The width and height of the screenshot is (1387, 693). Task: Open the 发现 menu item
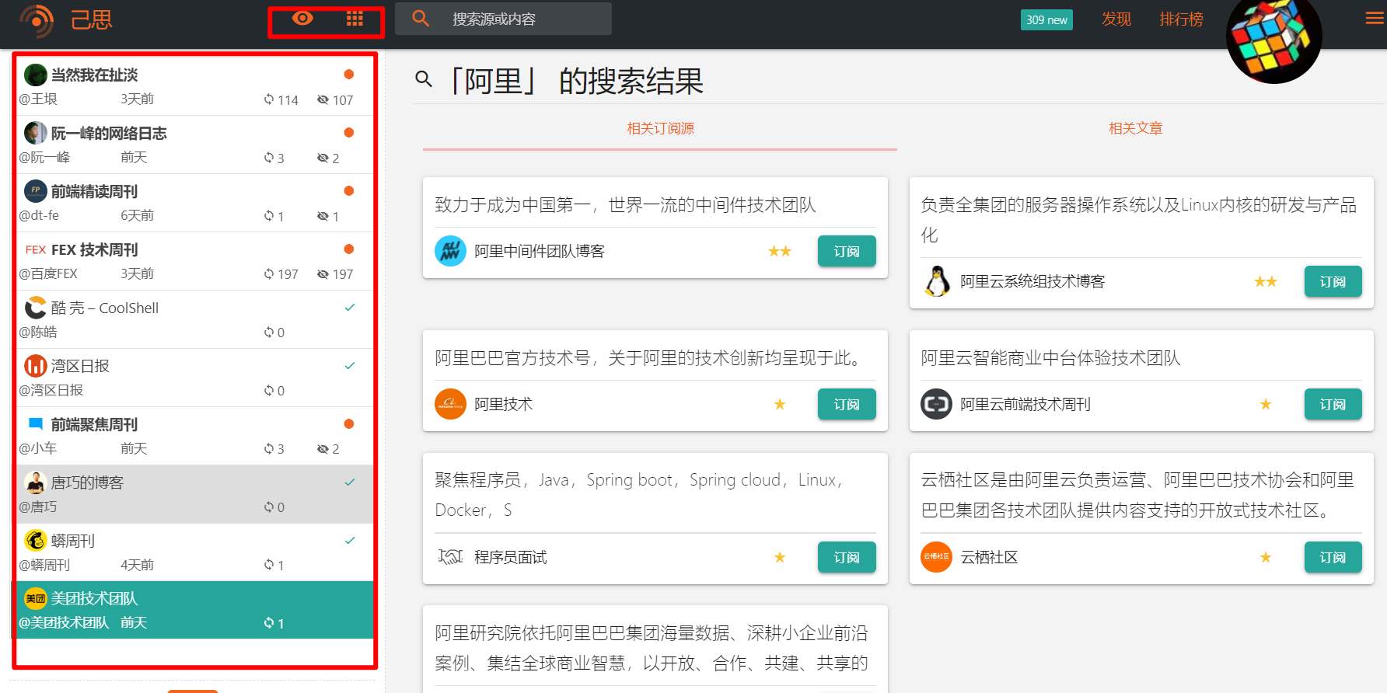point(1116,19)
